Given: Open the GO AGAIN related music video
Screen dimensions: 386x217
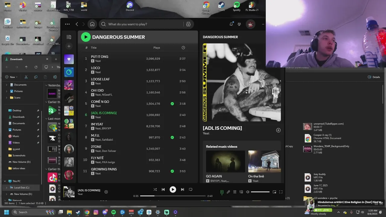Looking at the screenshot, I should 226,166.
